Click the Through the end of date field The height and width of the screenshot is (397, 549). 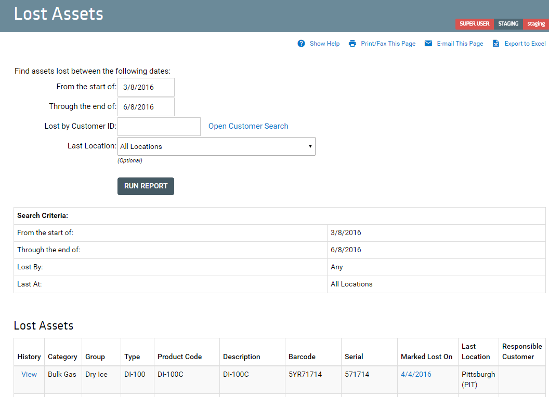(x=146, y=107)
